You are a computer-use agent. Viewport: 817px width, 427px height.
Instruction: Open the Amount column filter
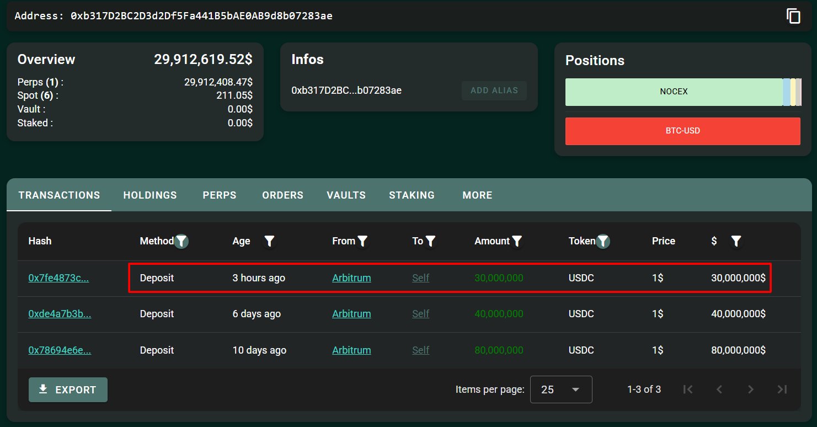[517, 241]
